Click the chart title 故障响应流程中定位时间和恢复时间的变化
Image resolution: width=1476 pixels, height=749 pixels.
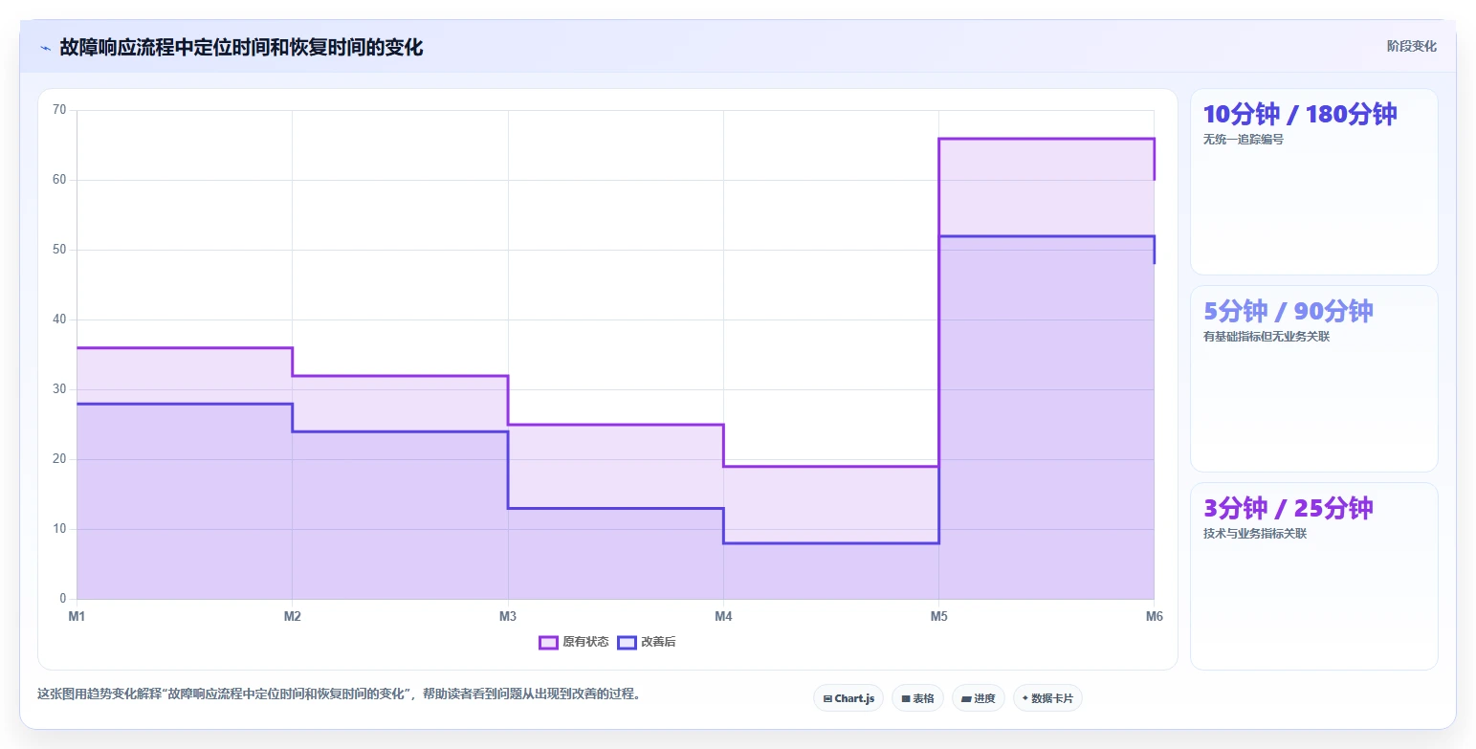click(241, 47)
